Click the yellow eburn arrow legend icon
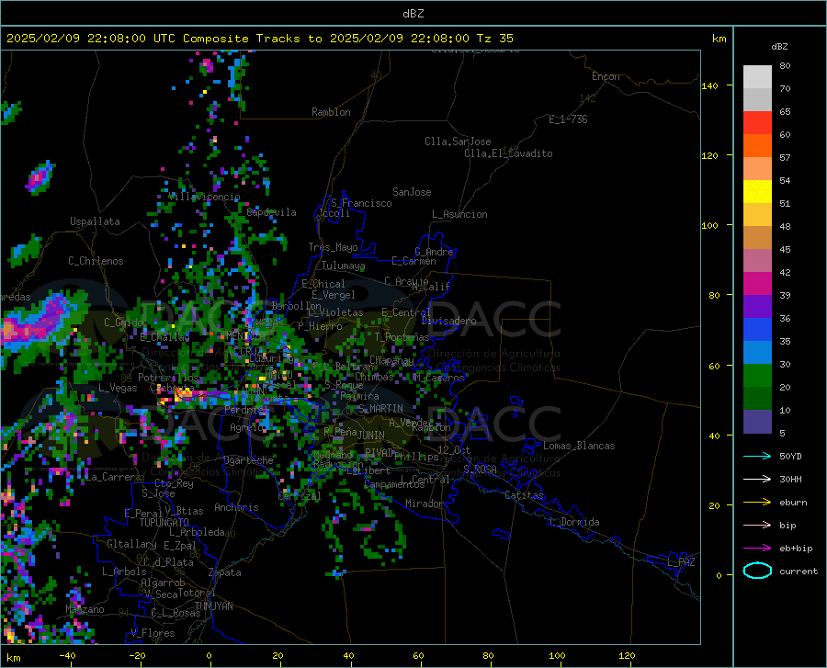827x668 pixels. [757, 503]
